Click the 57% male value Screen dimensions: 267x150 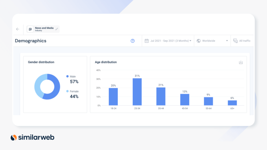(x=74, y=82)
